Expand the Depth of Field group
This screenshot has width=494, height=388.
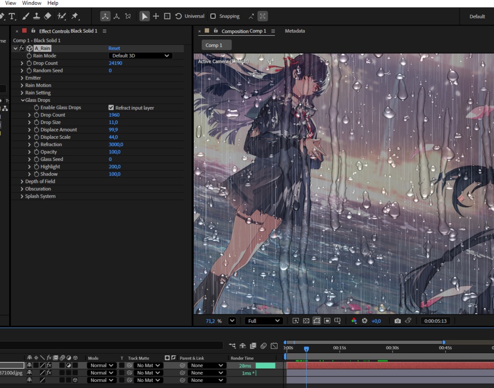22,182
